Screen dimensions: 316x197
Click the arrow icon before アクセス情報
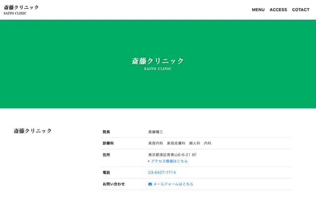pos(149,161)
